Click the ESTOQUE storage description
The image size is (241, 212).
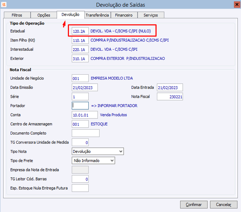(99, 124)
